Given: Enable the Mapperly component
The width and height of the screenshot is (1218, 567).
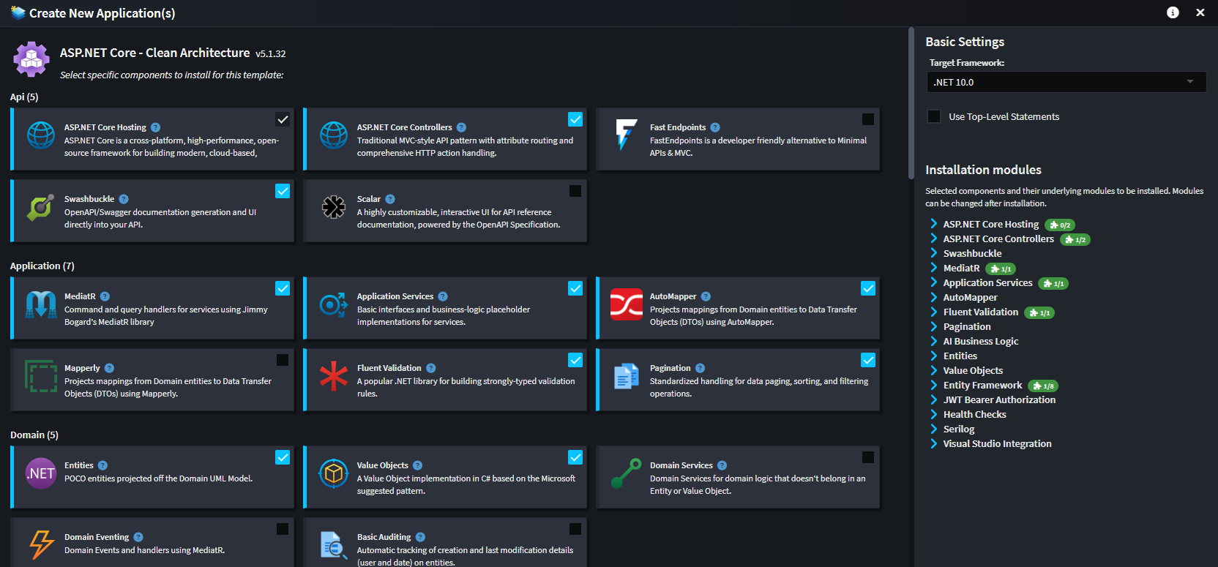Looking at the screenshot, I should (x=283, y=360).
